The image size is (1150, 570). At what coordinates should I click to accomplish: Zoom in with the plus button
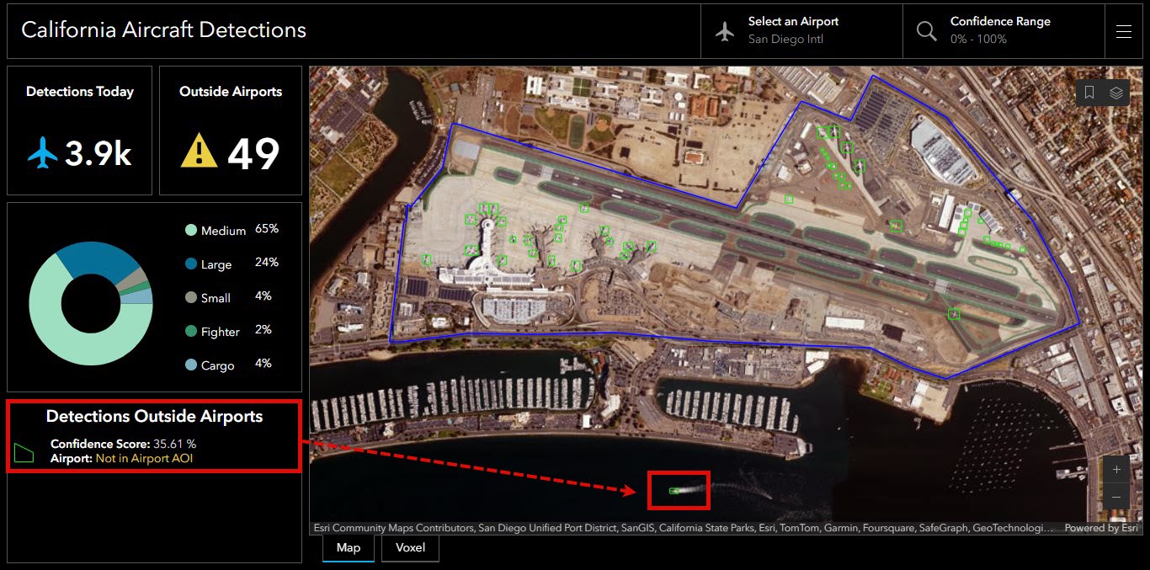(1116, 470)
